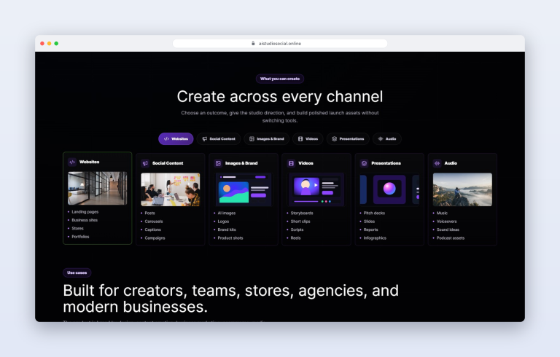Click 'Slides' list item
Screen dimensions: 560x357
coord(369,221)
